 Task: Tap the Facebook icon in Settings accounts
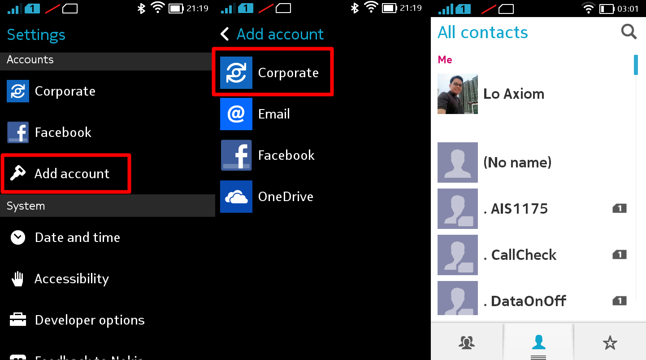click(18, 132)
